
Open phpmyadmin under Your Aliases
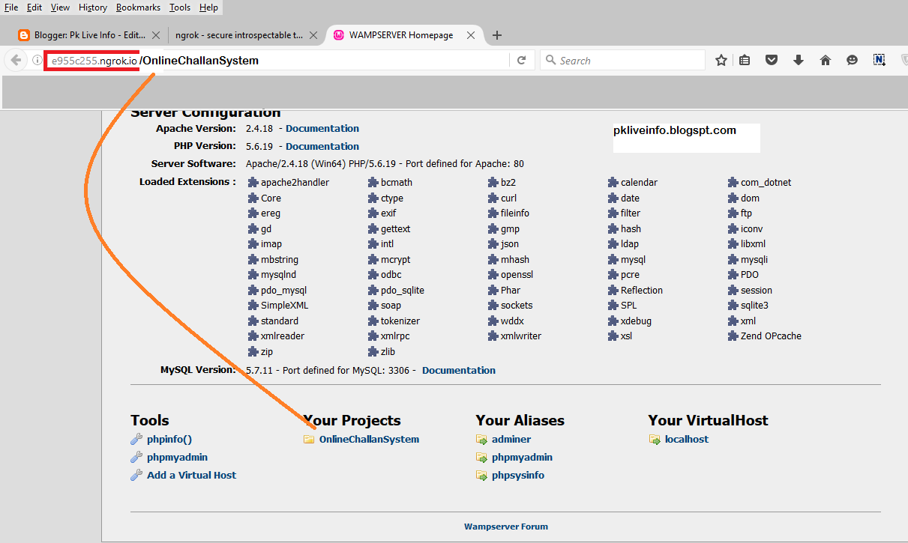(523, 458)
